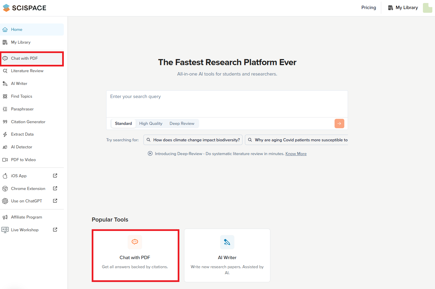Click the Paraphraser sidebar icon

click(x=5, y=109)
